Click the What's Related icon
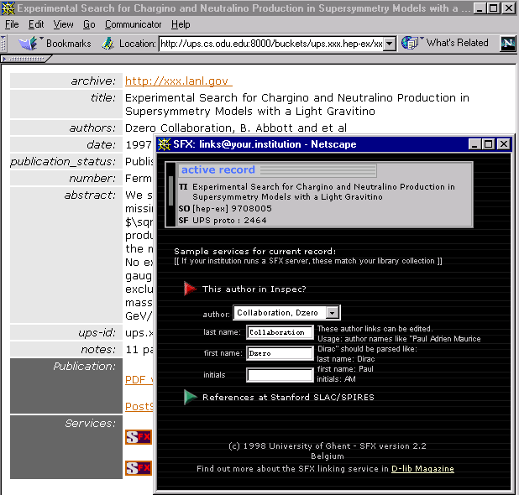519x495 pixels. [x=410, y=43]
